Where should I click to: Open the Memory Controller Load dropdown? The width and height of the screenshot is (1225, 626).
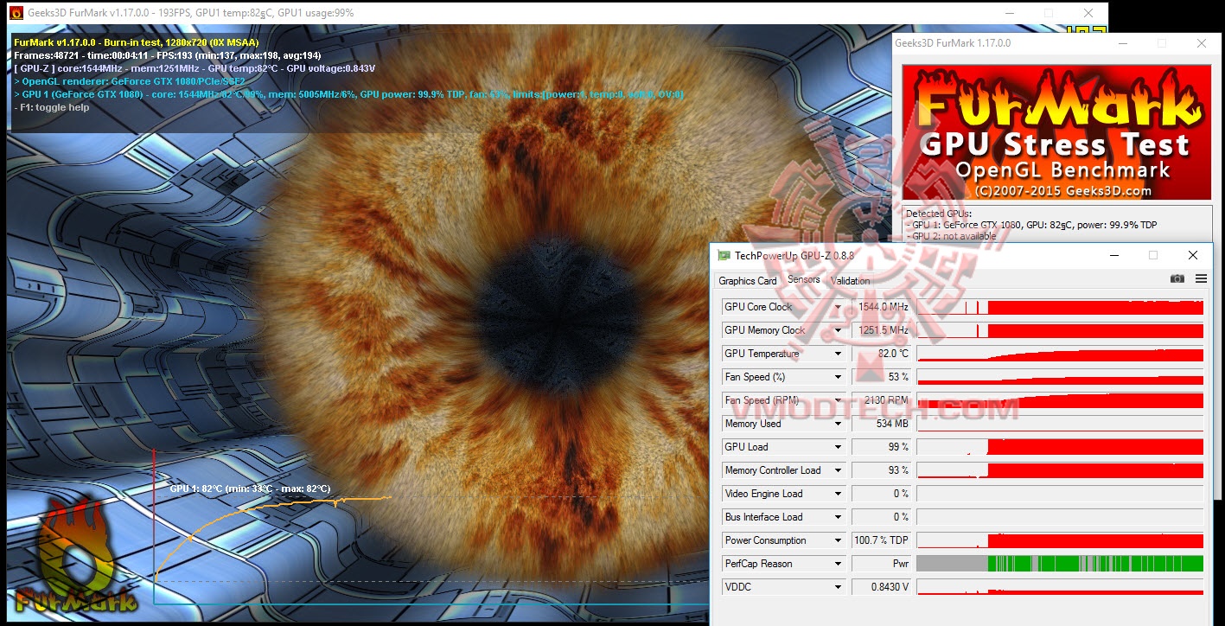[838, 470]
